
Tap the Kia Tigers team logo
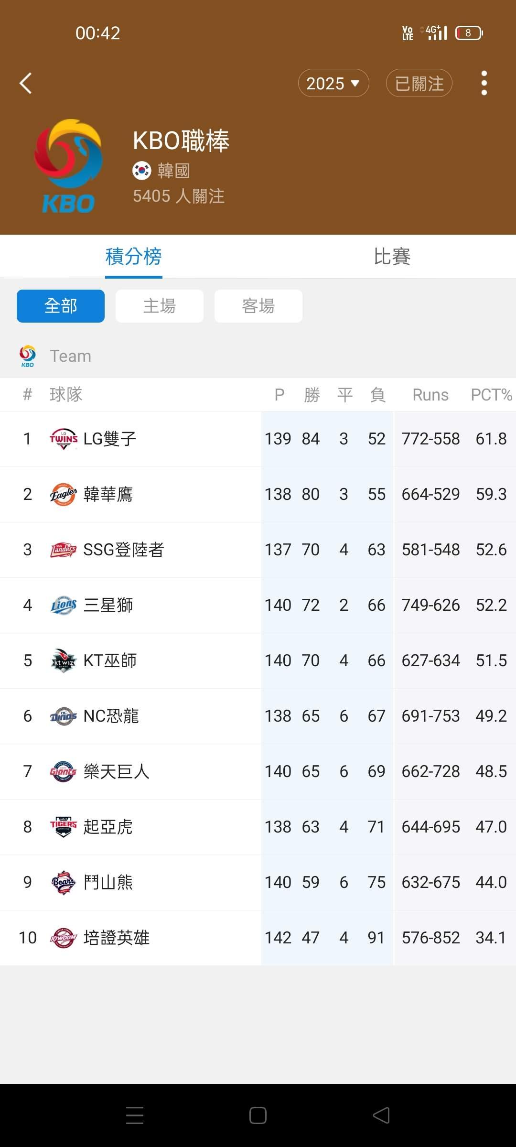[64, 827]
